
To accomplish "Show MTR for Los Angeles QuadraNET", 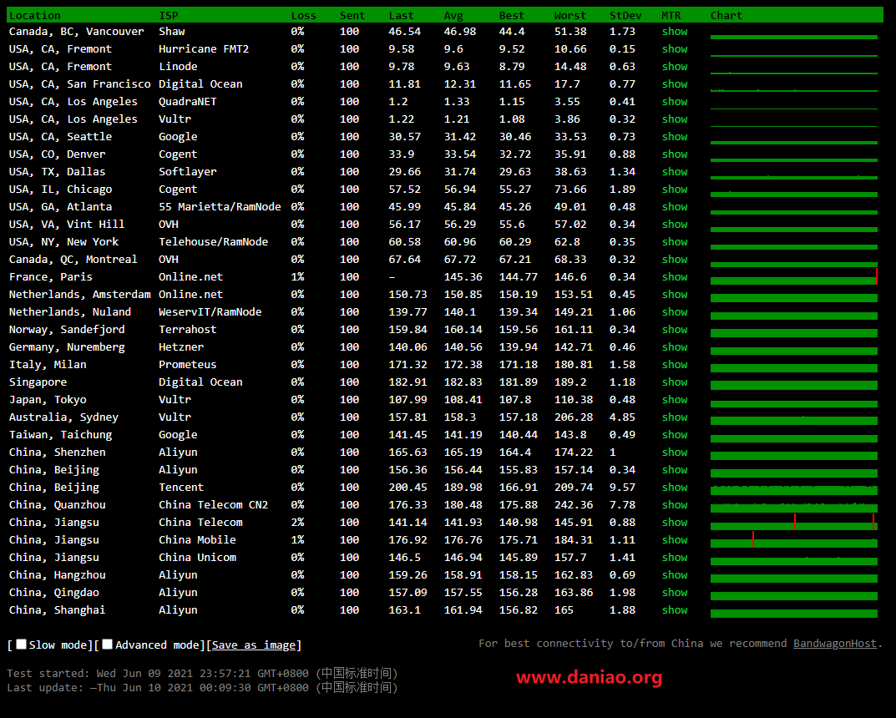I will point(674,102).
